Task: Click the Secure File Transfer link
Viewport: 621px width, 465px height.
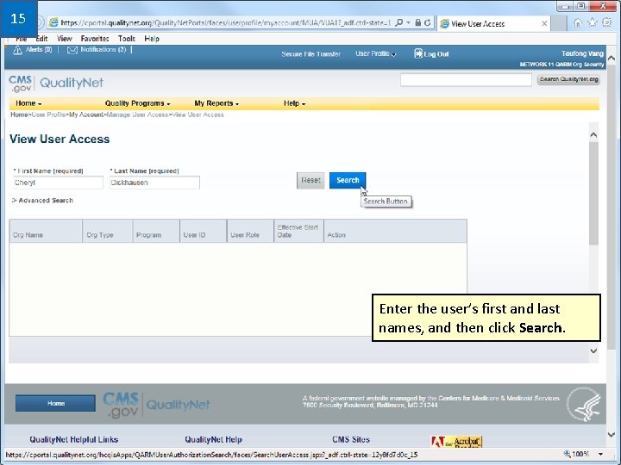Action: pos(310,53)
